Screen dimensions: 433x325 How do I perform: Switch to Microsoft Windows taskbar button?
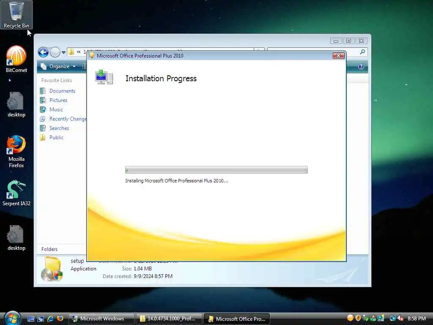(101, 319)
